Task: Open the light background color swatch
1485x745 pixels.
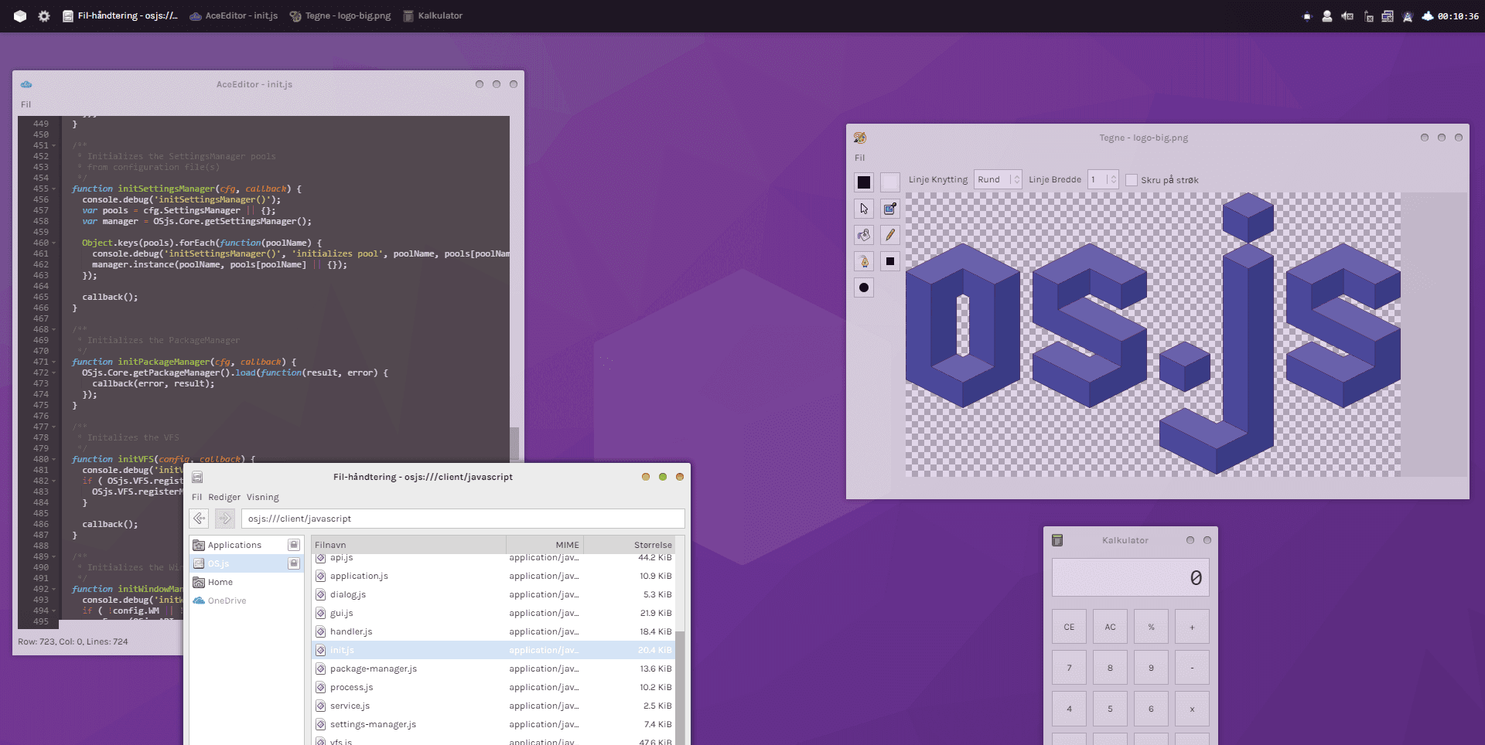Action: point(890,182)
